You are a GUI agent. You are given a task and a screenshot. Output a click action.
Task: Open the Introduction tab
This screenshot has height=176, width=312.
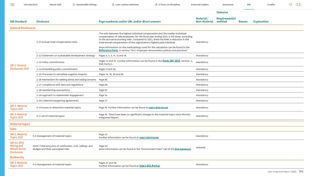(x=31, y=5)
